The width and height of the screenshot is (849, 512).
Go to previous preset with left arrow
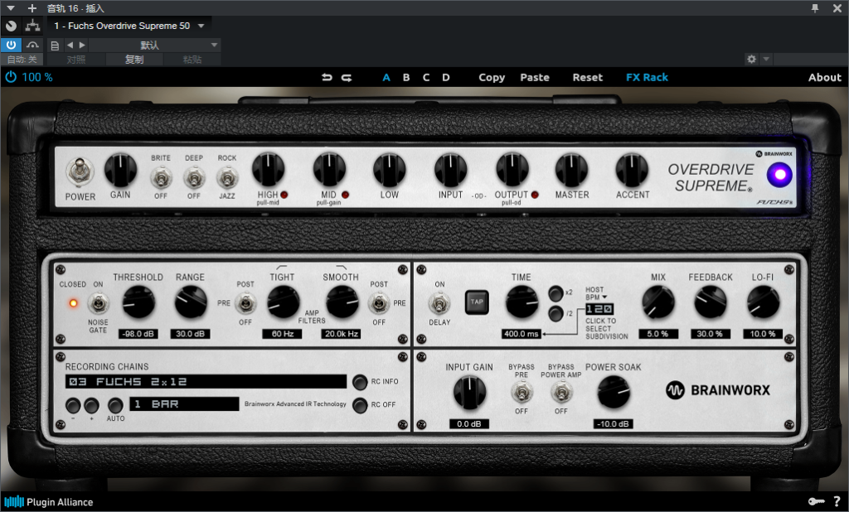tap(70, 45)
